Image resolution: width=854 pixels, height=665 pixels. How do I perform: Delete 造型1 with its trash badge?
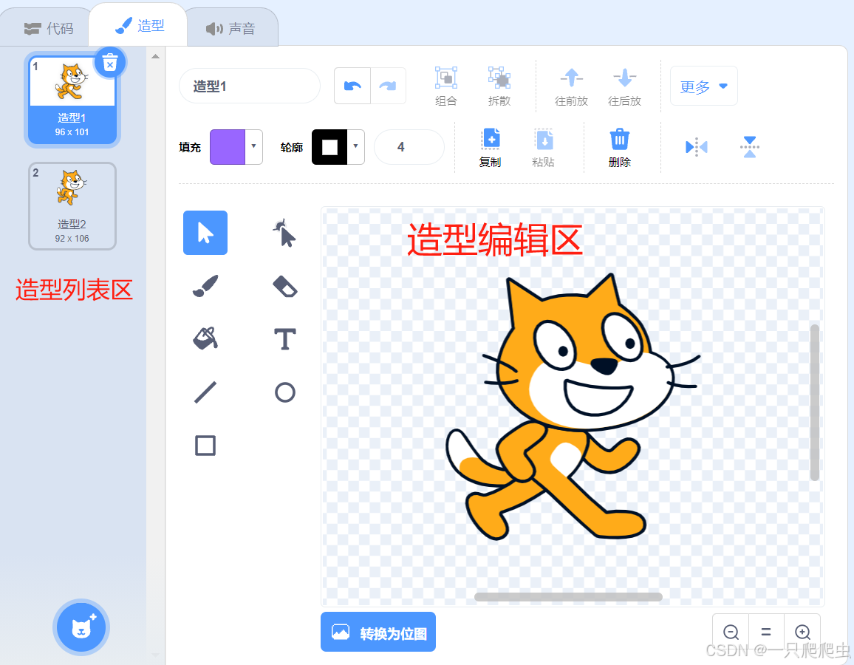pyautogui.click(x=110, y=64)
